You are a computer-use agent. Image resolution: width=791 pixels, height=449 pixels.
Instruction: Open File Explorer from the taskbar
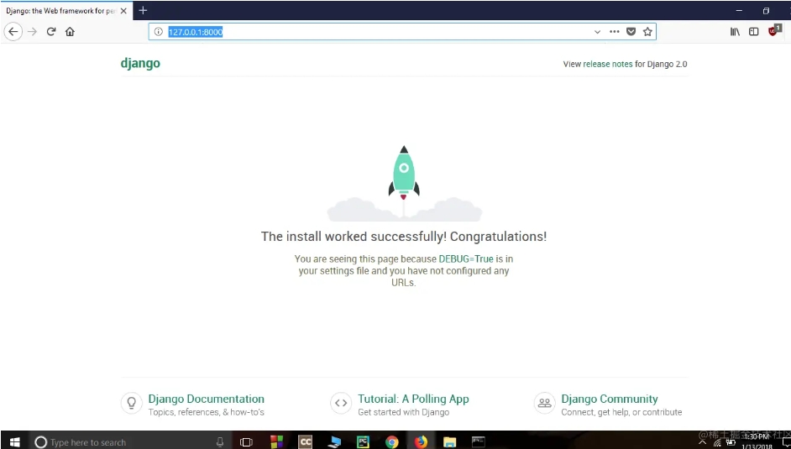(x=449, y=442)
